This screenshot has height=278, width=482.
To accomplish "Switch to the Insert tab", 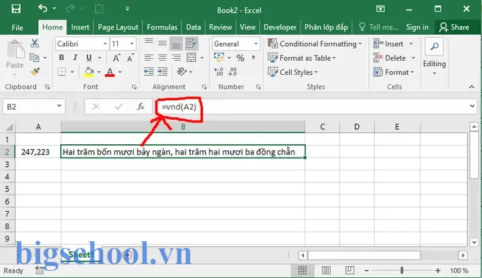I will point(80,27).
